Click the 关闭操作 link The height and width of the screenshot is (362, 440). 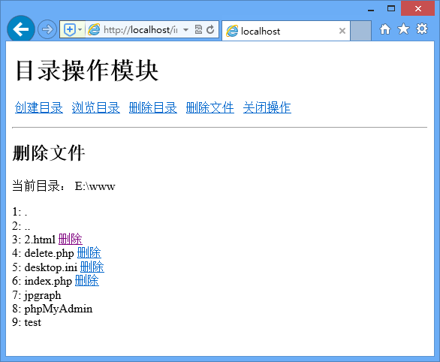267,107
